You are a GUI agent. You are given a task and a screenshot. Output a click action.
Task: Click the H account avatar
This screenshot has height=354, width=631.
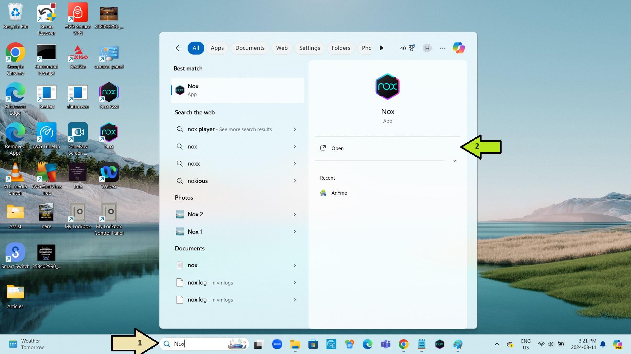(427, 48)
